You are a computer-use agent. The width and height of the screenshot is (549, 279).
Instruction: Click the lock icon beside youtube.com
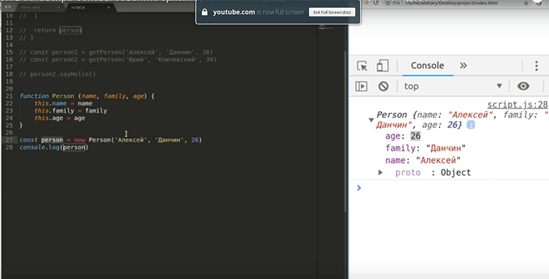205,12
